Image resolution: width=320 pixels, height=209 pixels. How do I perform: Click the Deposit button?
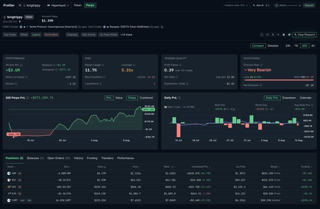coord(309,5)
